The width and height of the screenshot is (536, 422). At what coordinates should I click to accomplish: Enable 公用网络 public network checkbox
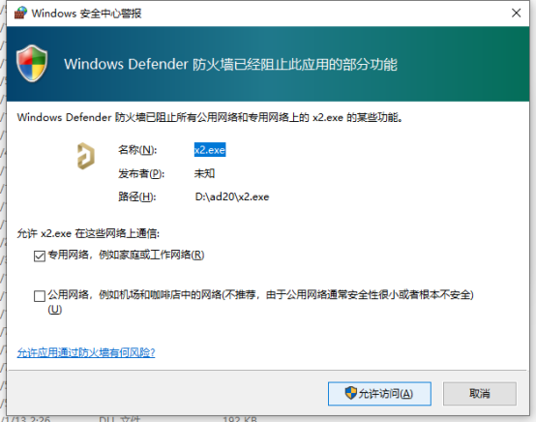[40, 296]
